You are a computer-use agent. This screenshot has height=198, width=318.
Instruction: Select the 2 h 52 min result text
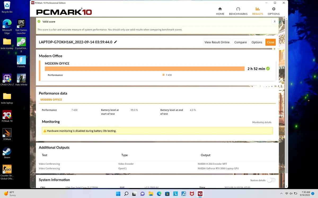pos(256,69)
